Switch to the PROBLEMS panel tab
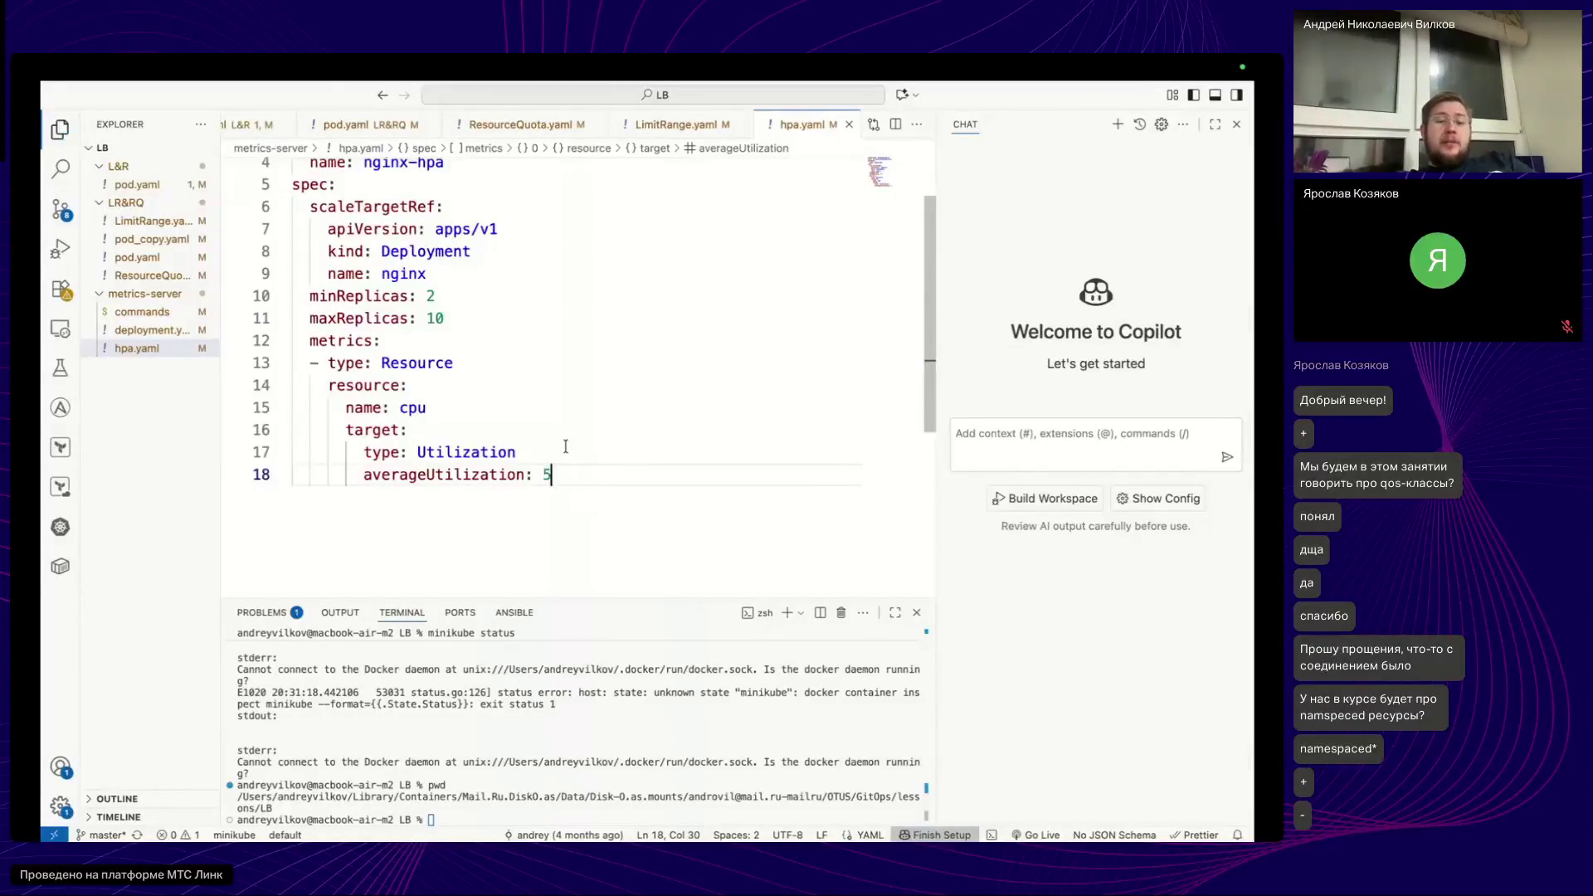 [x=261, y=613]
